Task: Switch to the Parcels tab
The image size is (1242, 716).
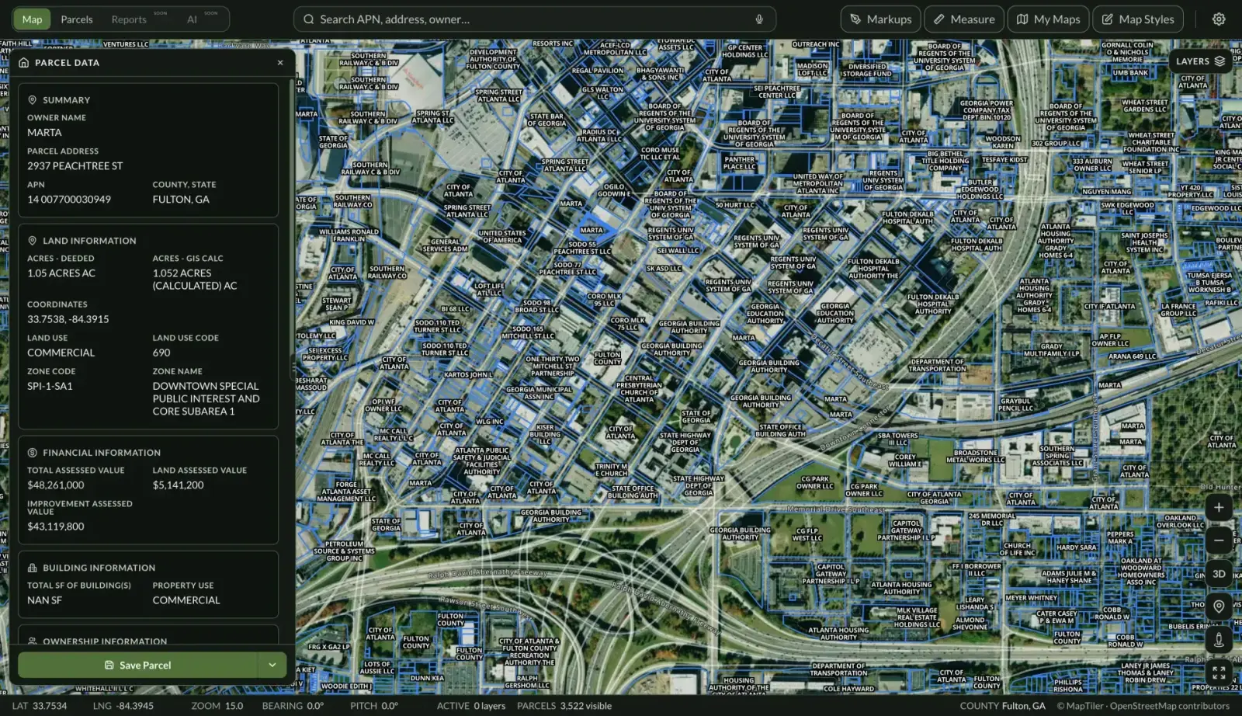Action: [x=77, y=19]
